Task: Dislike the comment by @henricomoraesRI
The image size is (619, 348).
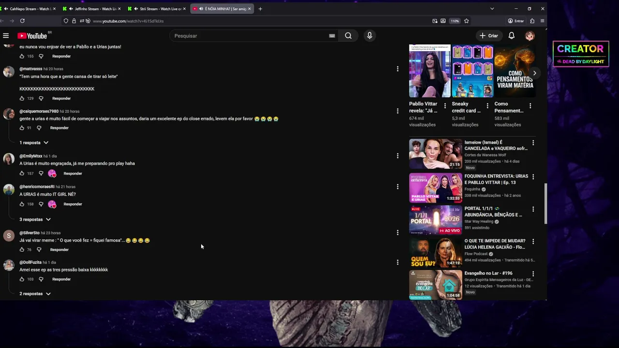Action: pyautogui.click(x=41, y=204)
